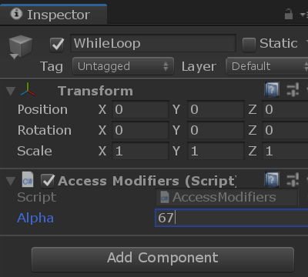This screenshot has width=308, height=277.
Task: Toggle the WhileLoop object active checkbox
Action: pos(57,45)
